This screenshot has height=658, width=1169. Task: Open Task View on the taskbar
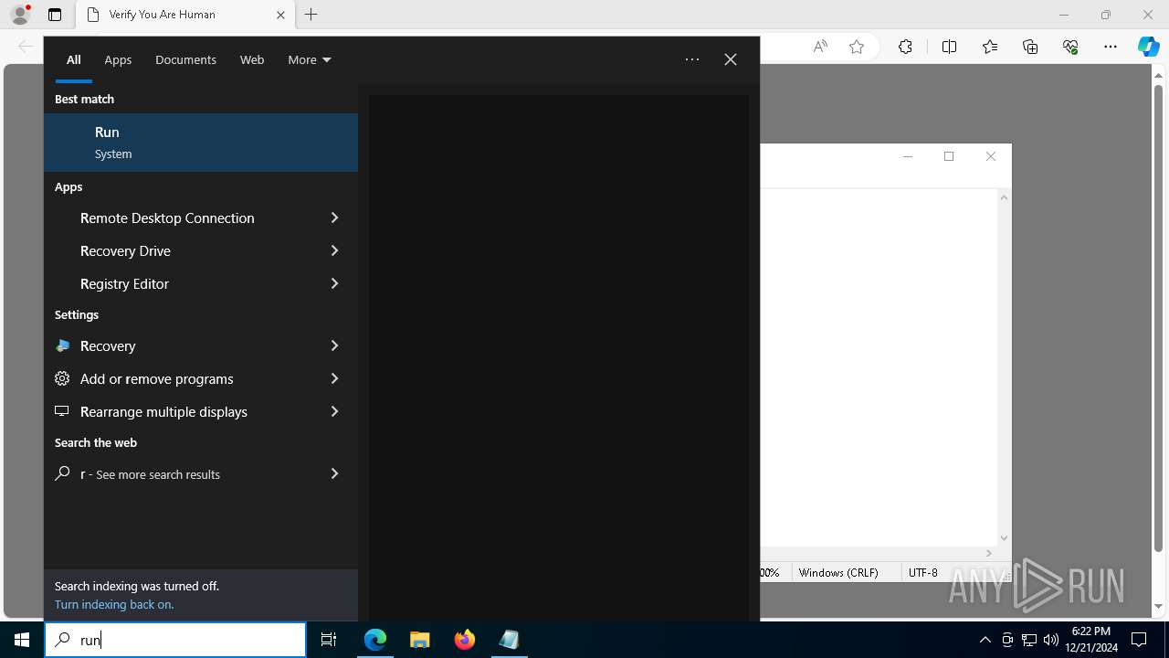329,640
